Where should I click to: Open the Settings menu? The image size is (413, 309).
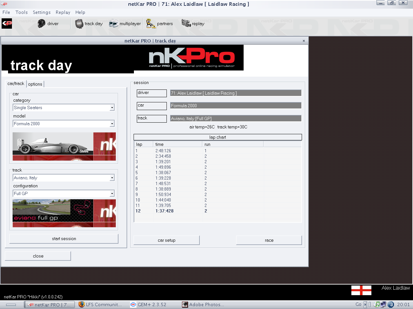click(x=42, y=12)
